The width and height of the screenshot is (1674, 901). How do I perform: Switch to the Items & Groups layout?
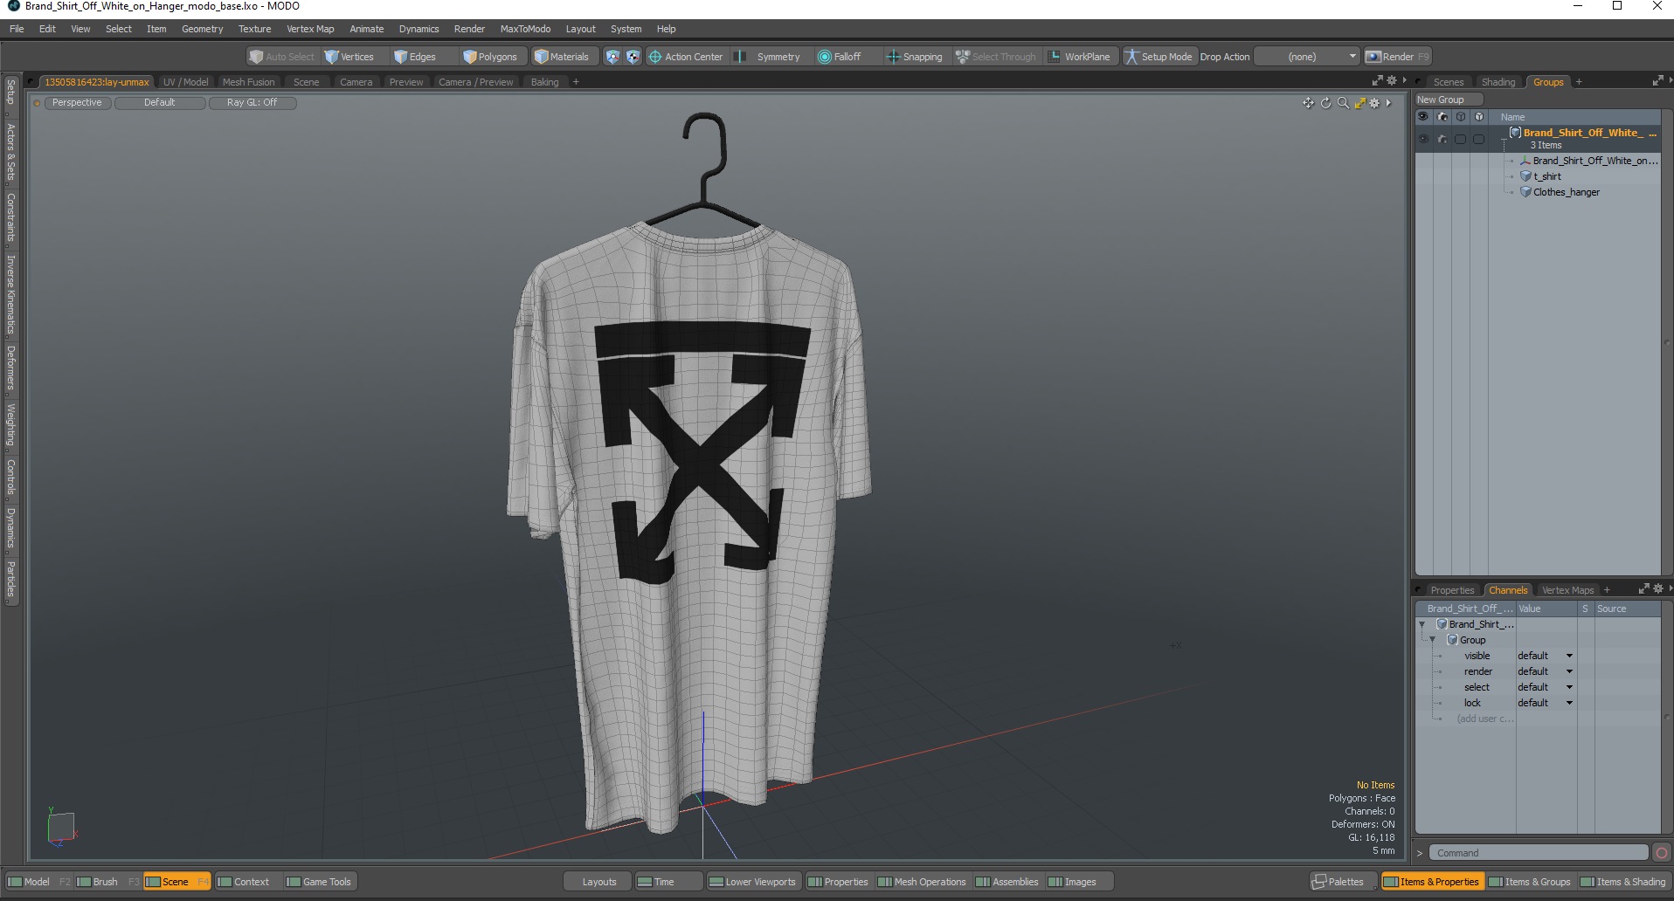click(1529, 882)
